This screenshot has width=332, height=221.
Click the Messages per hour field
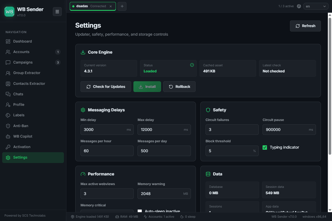click(x=107, y=151)
